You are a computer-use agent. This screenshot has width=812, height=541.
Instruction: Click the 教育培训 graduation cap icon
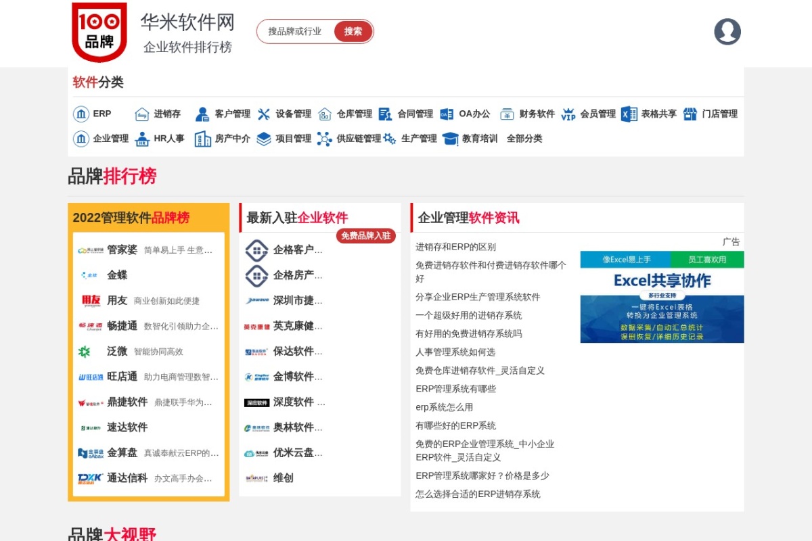point(451,139)
